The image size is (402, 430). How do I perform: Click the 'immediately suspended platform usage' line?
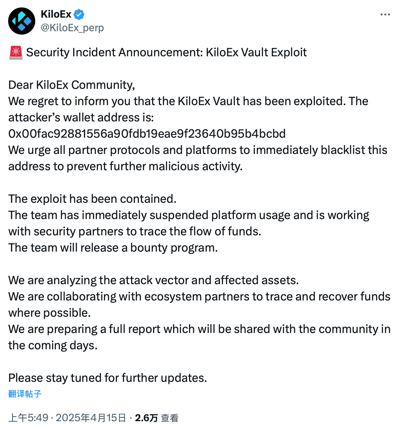coord(188,215)
